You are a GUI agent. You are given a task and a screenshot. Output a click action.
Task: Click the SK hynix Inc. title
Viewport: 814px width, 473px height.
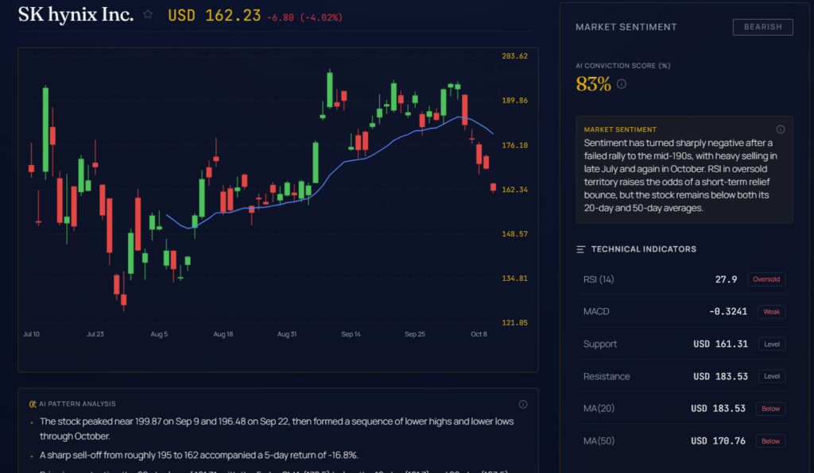(x=76, y=14)
